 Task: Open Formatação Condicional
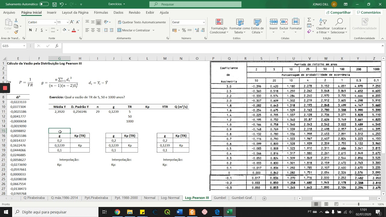pyautogui.click(x=219, y=27)
